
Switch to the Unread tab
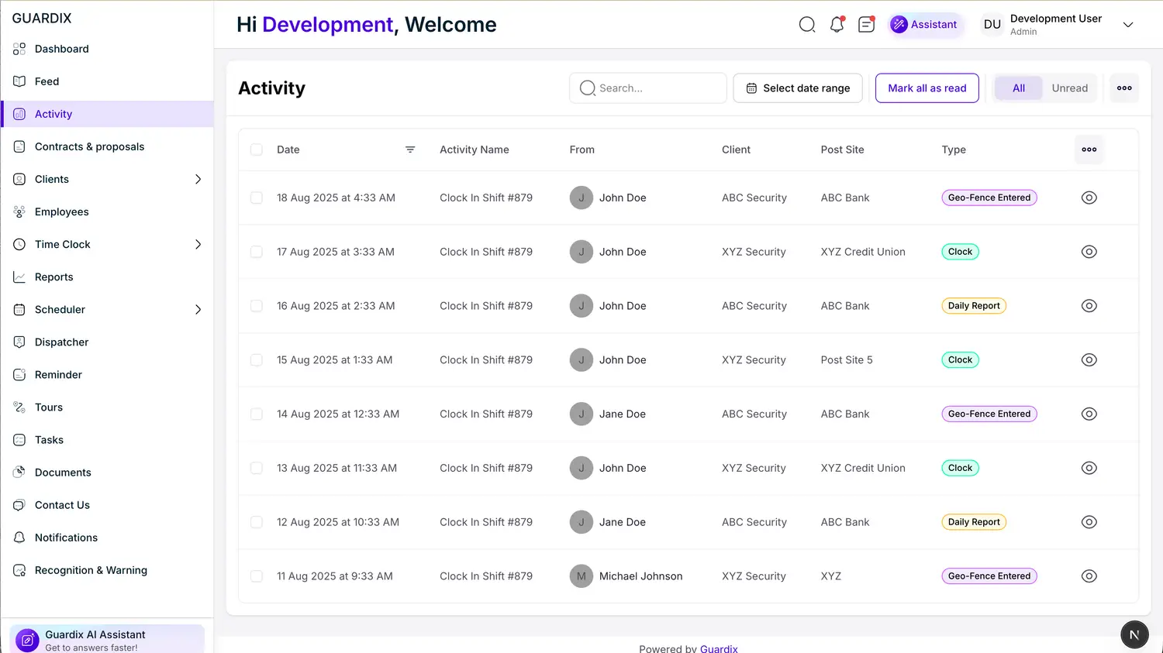[x=1069, y=88]
